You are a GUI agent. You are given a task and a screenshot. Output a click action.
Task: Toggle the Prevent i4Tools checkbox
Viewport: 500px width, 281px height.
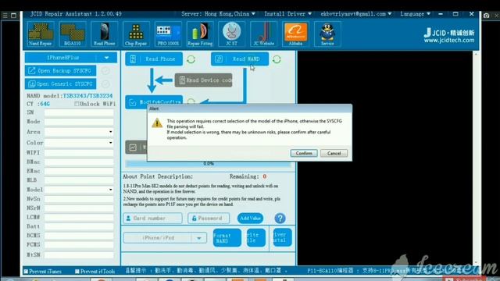[77, 272]
